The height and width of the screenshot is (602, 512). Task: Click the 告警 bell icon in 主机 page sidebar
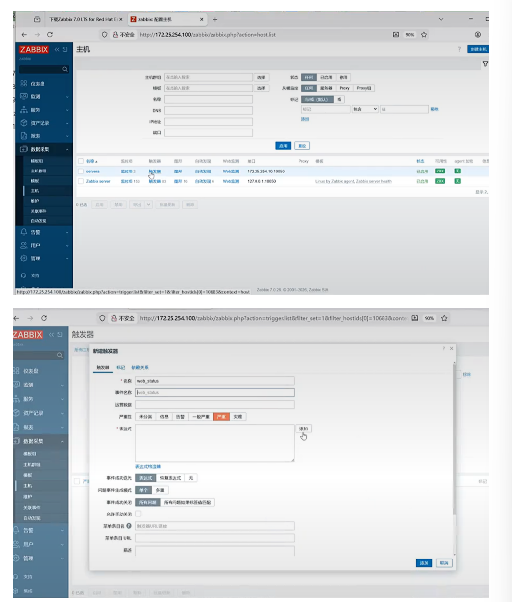[x=24, y=232]
